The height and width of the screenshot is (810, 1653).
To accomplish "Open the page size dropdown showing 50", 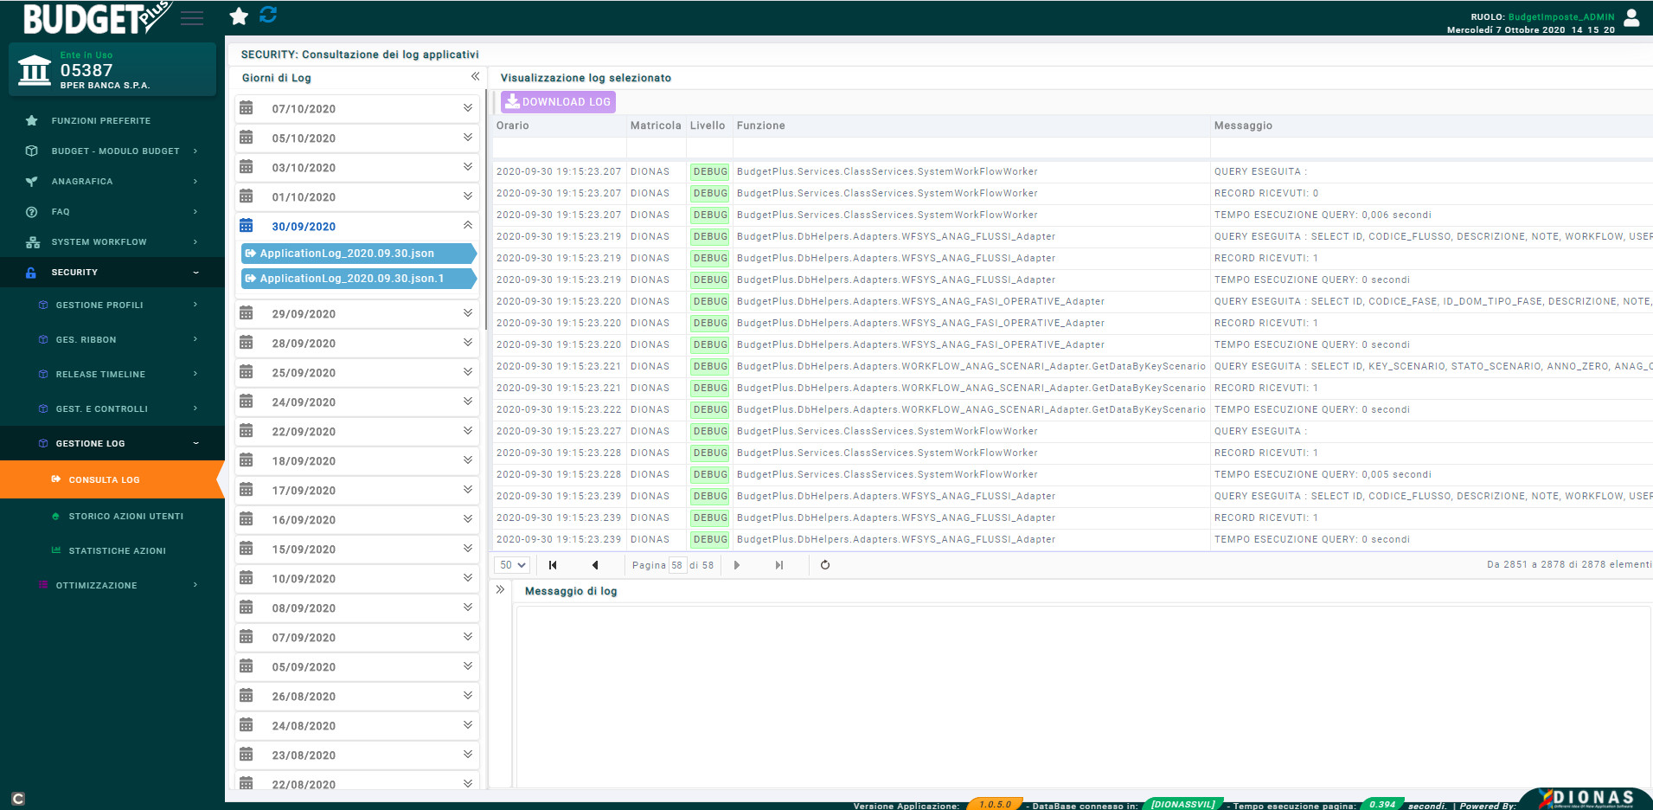I will click(x=512, y=565).
